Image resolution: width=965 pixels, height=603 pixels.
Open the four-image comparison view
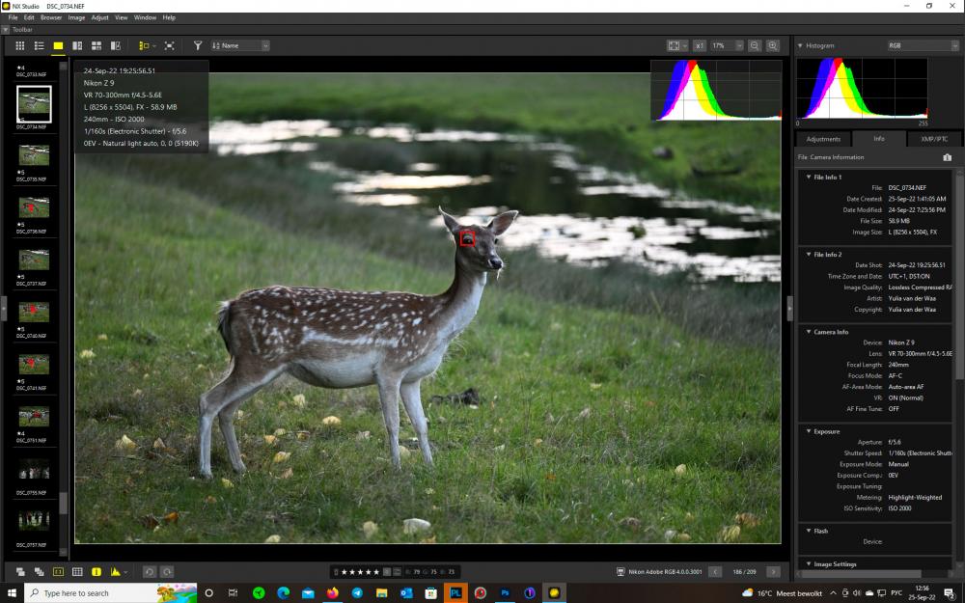96,45
